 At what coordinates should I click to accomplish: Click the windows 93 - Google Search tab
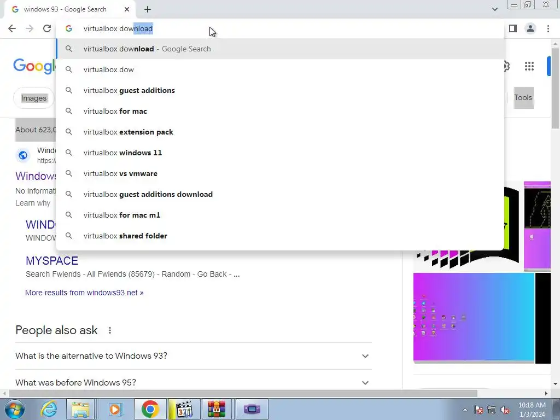tap(69, 9)
